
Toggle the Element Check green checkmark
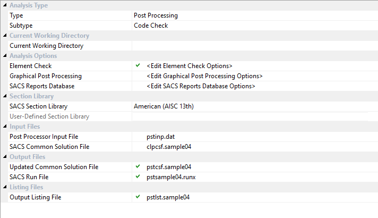point(138,65)
